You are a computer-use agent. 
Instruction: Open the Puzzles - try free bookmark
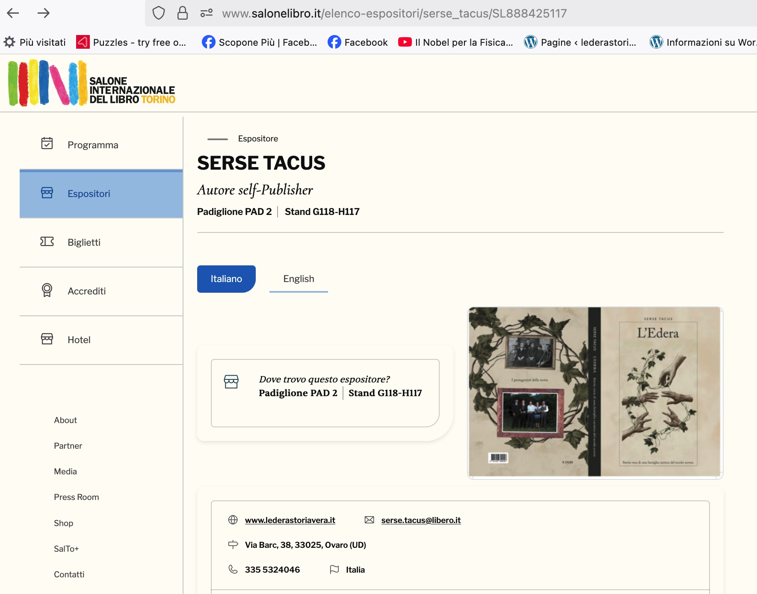coord(131,42)
